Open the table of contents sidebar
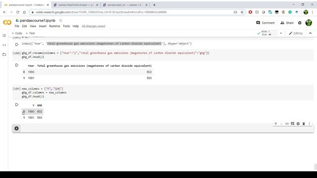Image resolution: width=317 pixels, height=178 pixels. pos(4,36)
